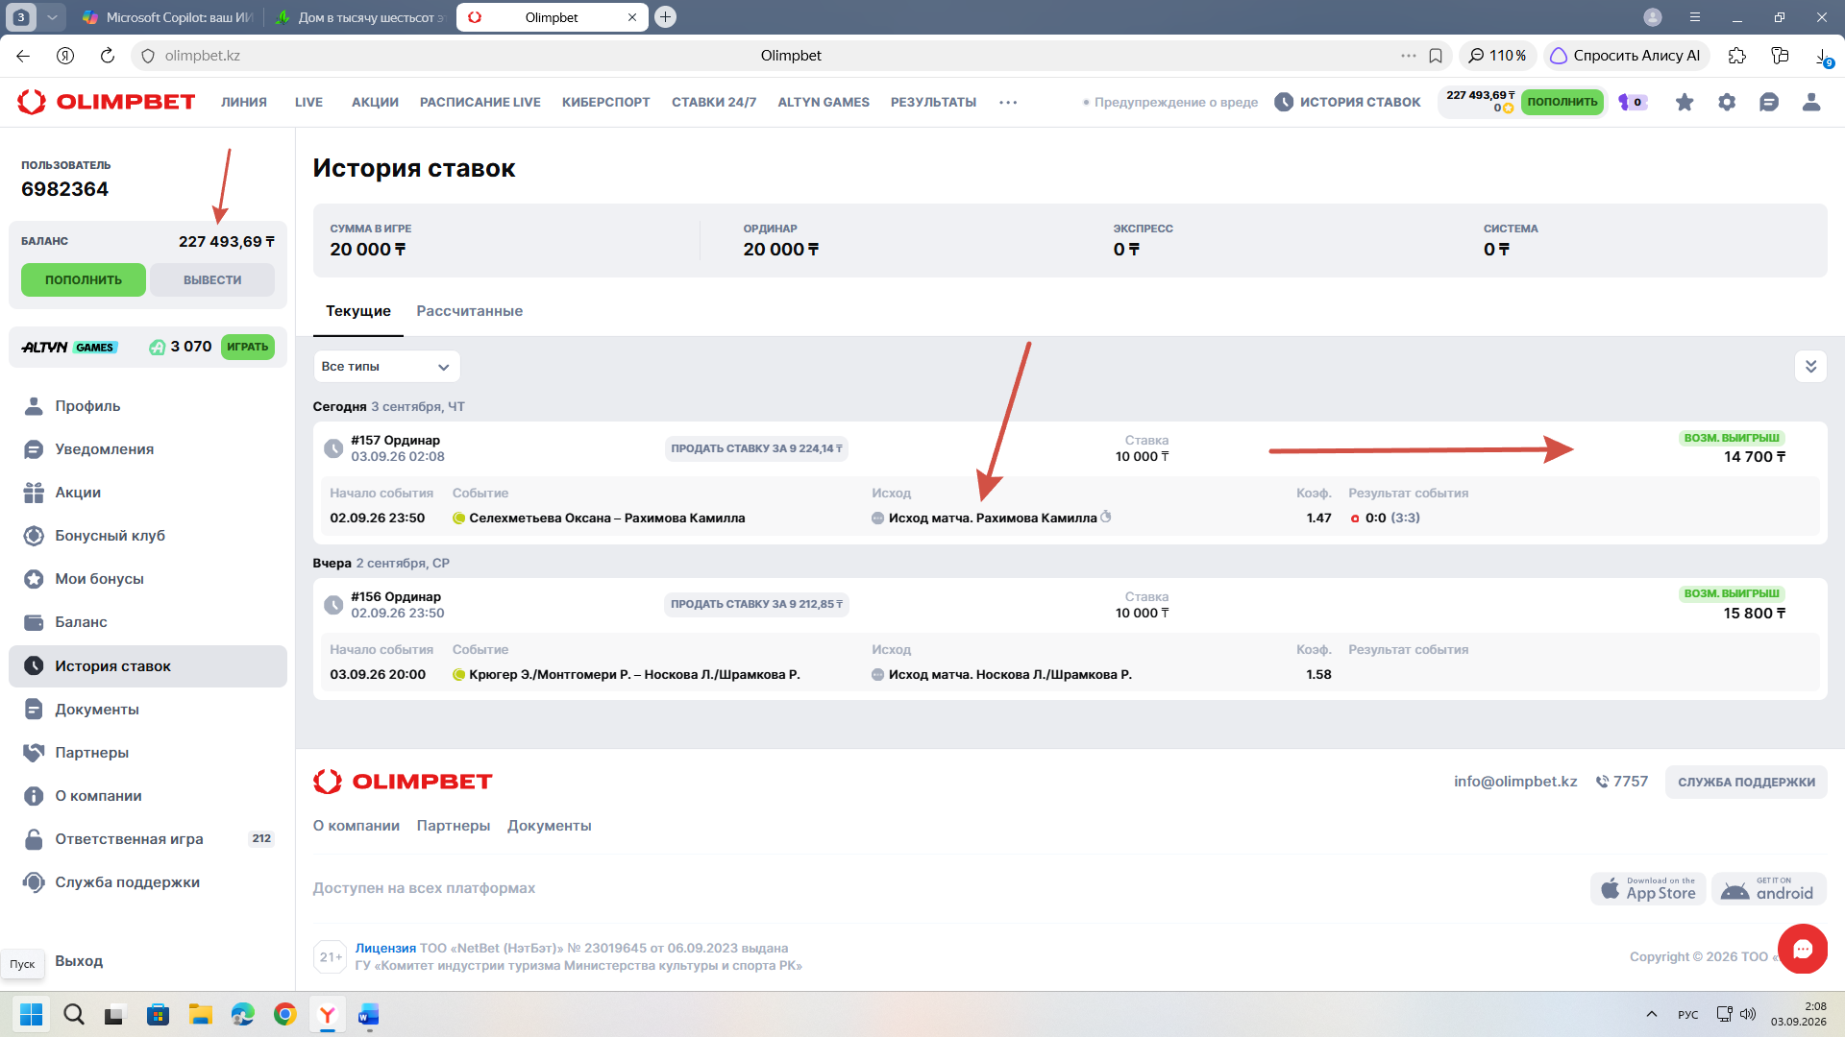Open ИСТОРИЯ СТАВОК link in the header
This screenshot has height=1037, width=1845.
click(1347, 102)
